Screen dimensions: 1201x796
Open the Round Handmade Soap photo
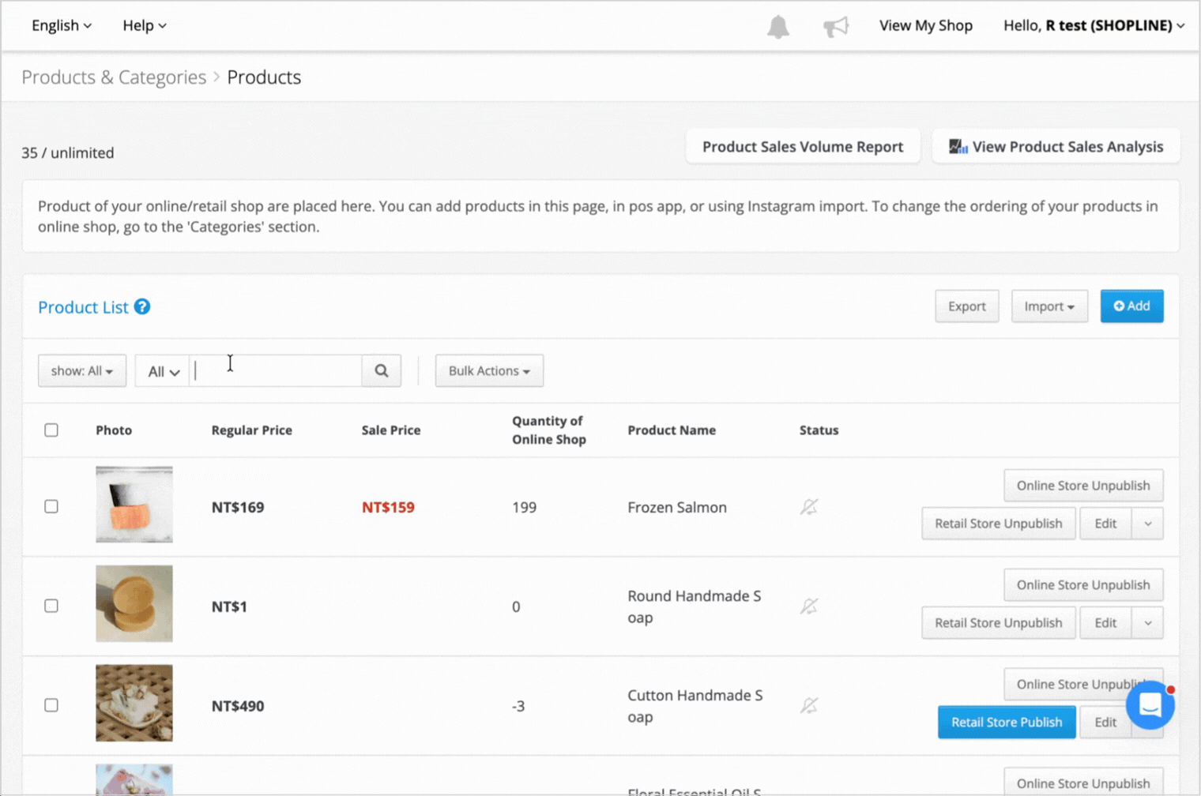pyautogui.click(x=134, y=603)
